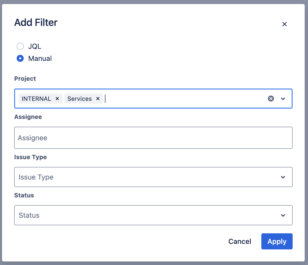Clear all selected projects

coord(271,99)
